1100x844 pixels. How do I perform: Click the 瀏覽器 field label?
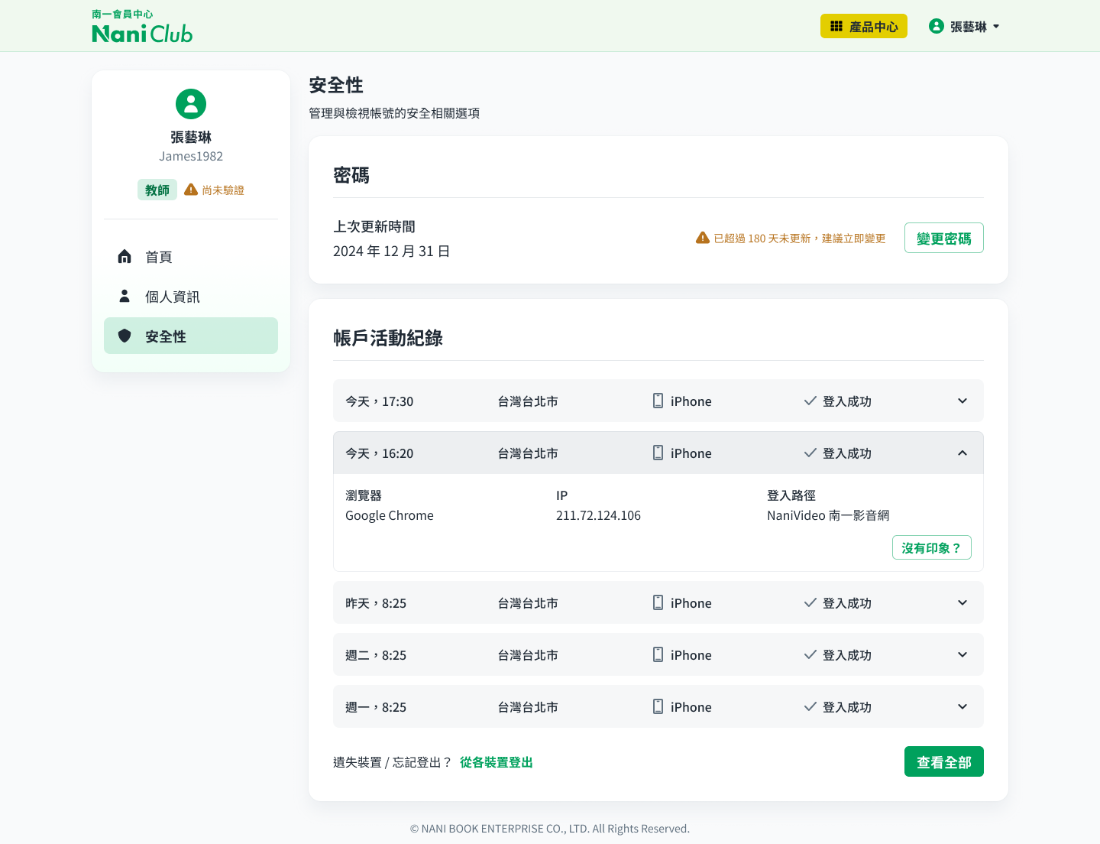click(x=364, y=495)
